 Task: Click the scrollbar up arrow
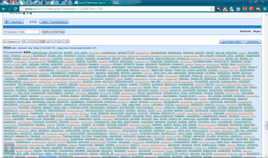click(x=266, y=15)
